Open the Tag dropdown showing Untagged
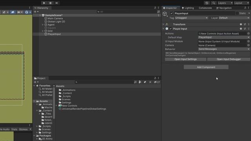The height and width of the screenshot is (141, 251). (191, 18)
